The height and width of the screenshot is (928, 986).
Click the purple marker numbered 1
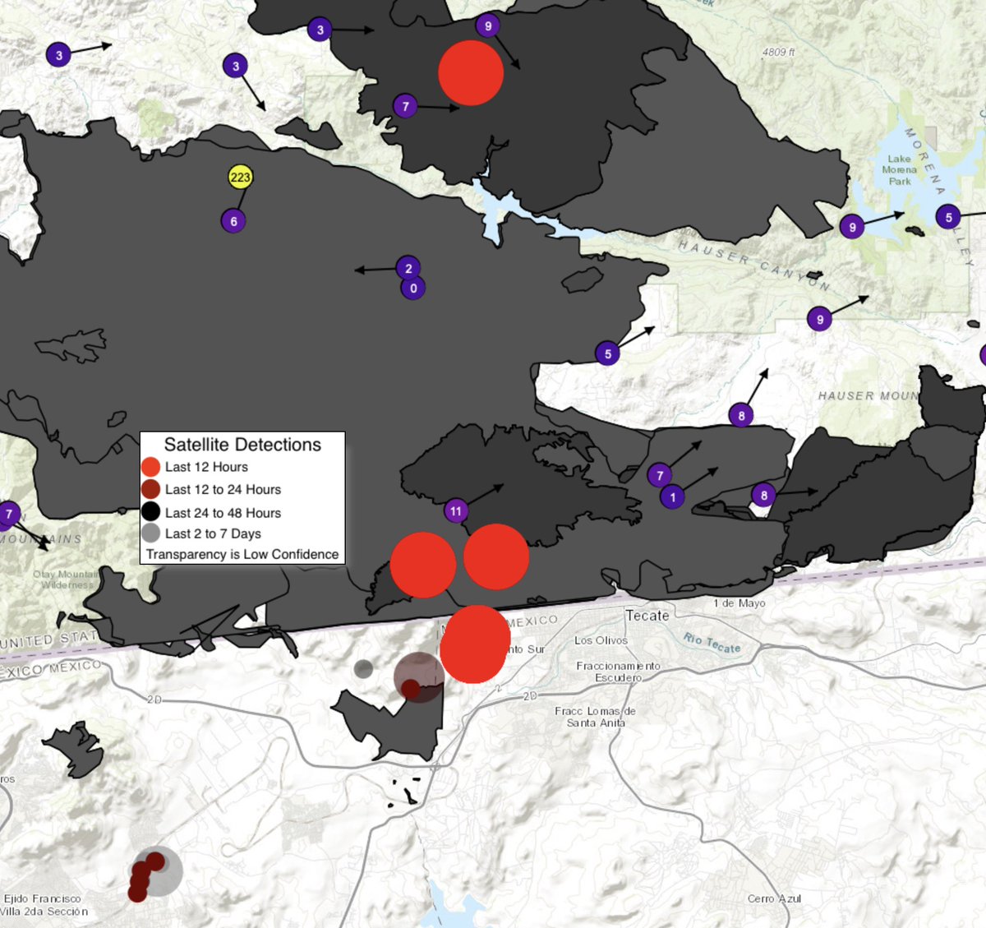coord(673,496)
